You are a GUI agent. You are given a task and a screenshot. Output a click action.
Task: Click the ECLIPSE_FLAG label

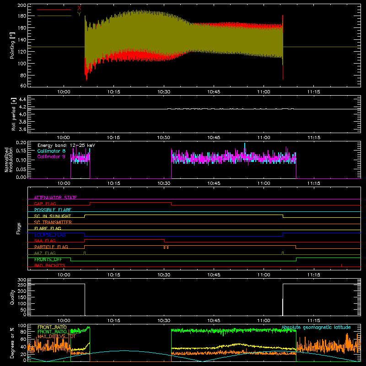pyautogui.click(x=50, y=235)
